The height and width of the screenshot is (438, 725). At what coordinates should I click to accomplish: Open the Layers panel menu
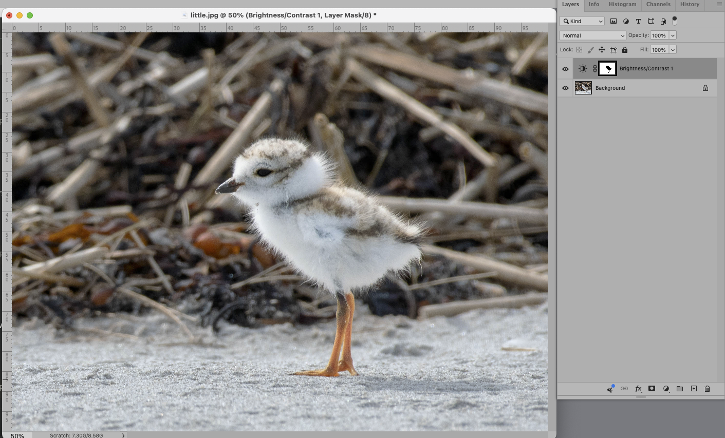coord(719,5)
